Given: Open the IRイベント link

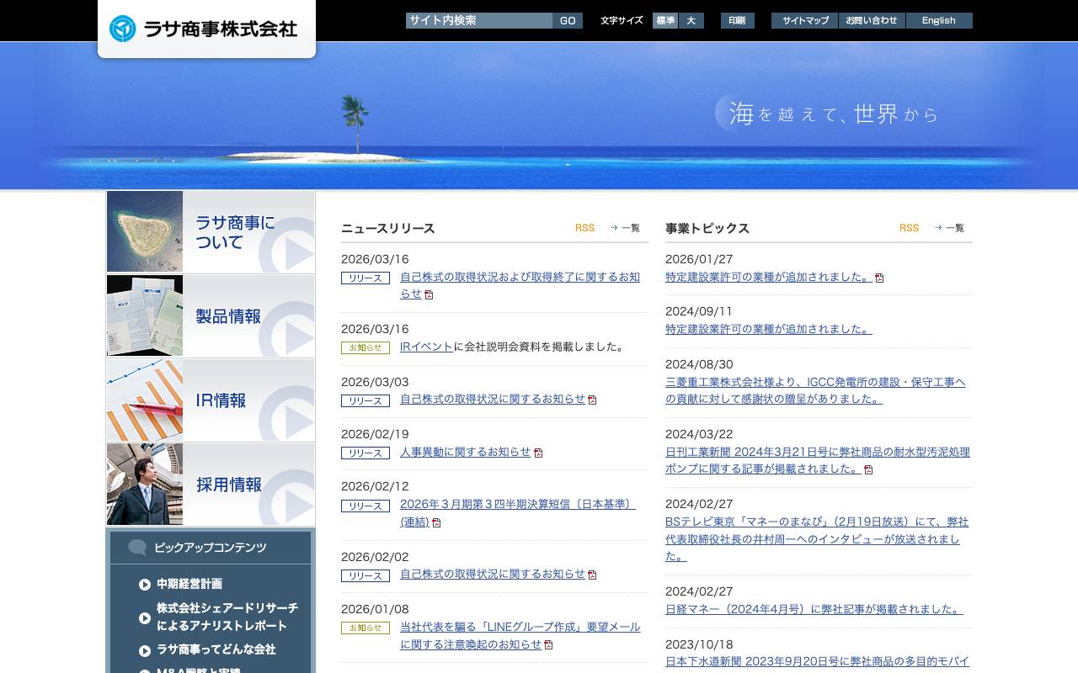Looking at the screenshot, I should point(425,347).
